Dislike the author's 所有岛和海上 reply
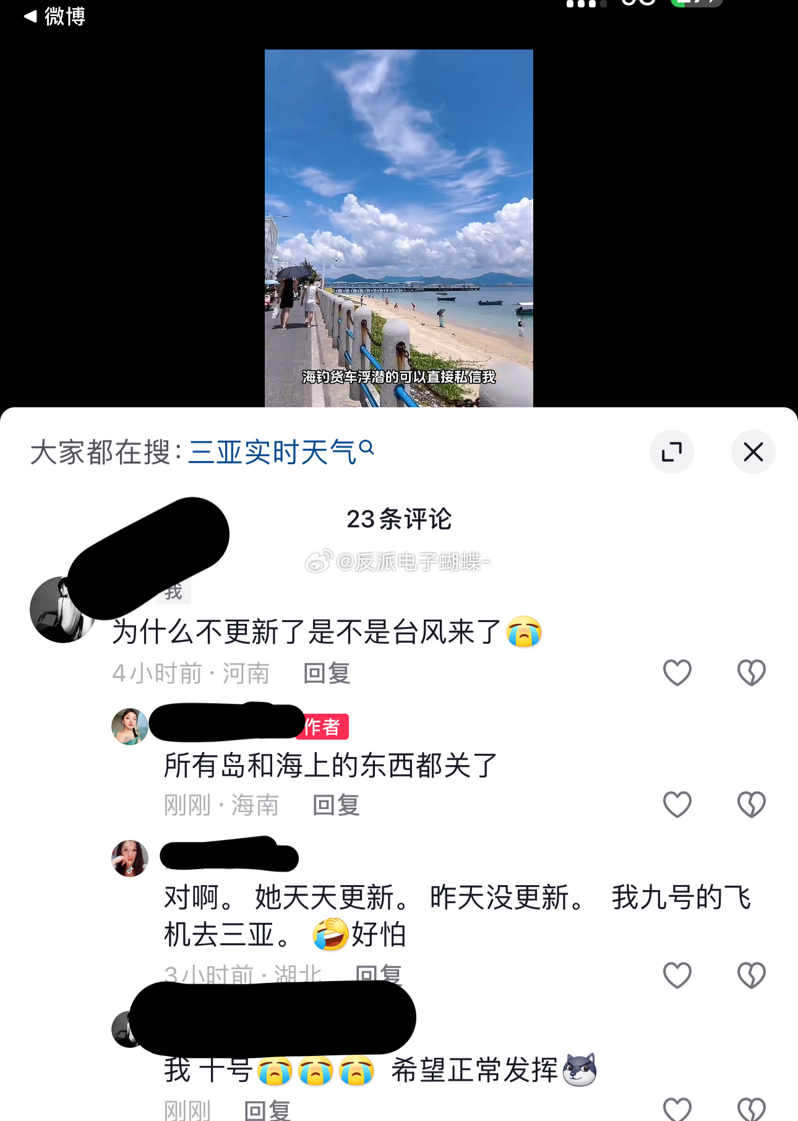This screenshot has width=798, height=1121. [752, 805]
